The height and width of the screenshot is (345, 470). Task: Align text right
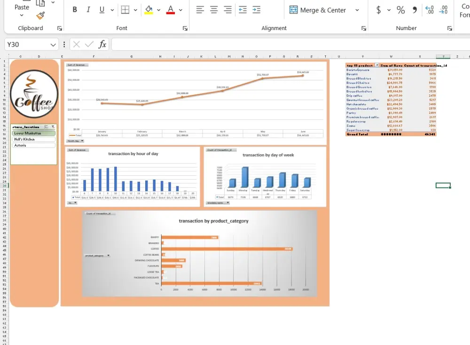pos(227,9)
